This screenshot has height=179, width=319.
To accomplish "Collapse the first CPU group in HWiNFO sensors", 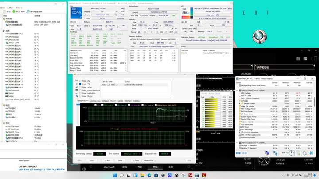I will (237, 91).
